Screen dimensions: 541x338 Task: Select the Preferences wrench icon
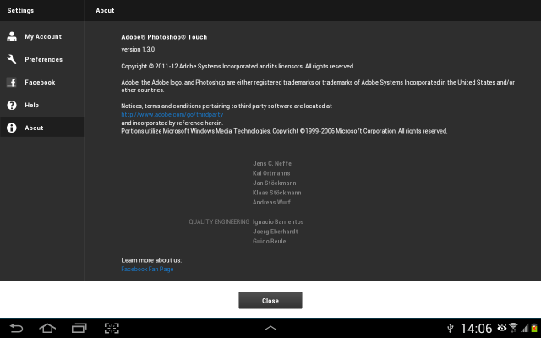(12, 59)
